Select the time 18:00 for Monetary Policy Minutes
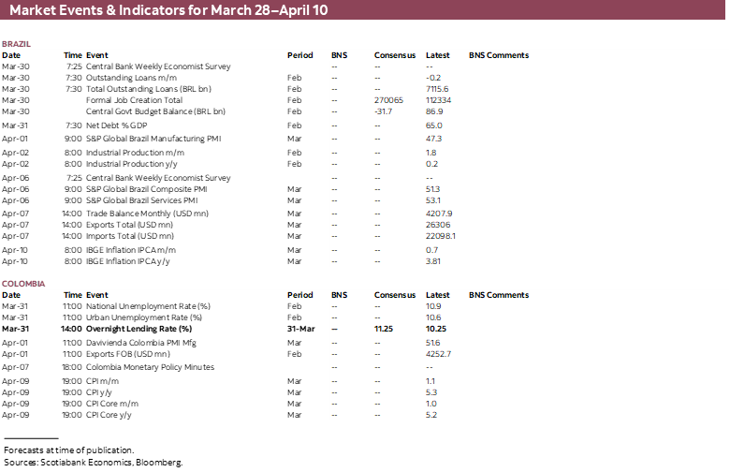 pyautogui.click(x=72, y=367)
